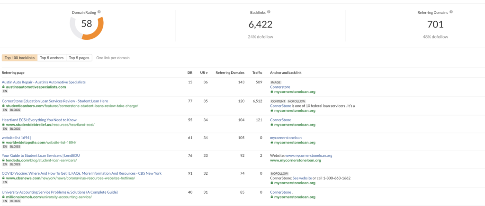Click lock icon beside lendedu.com URL
This screenshot has width=485, height=206.
coord(3,161)
